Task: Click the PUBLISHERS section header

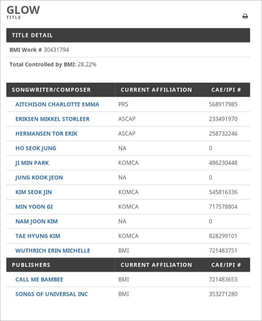Action: point(31,265)
